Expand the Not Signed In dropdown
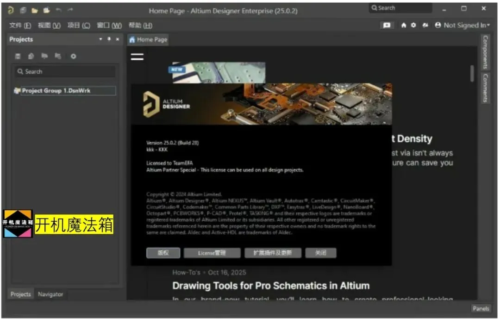Screen dimensions: 500x319 tap(467, 25)
